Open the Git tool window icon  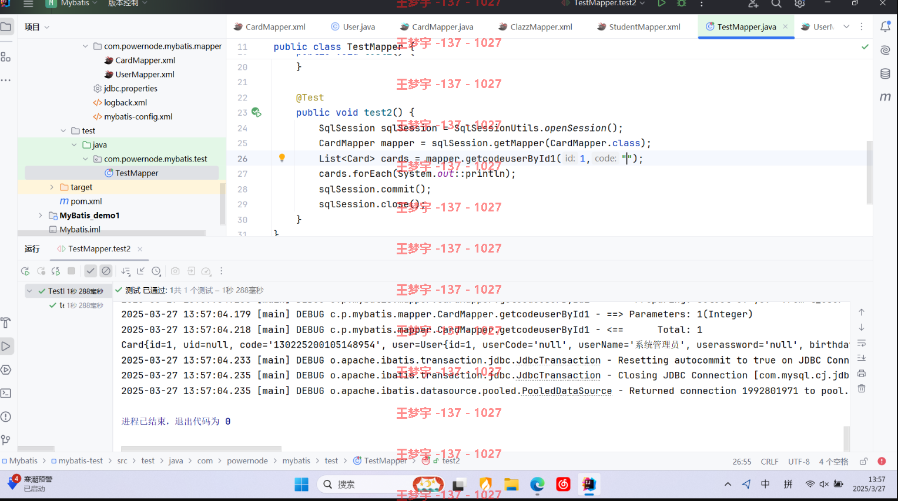[6, 440]
